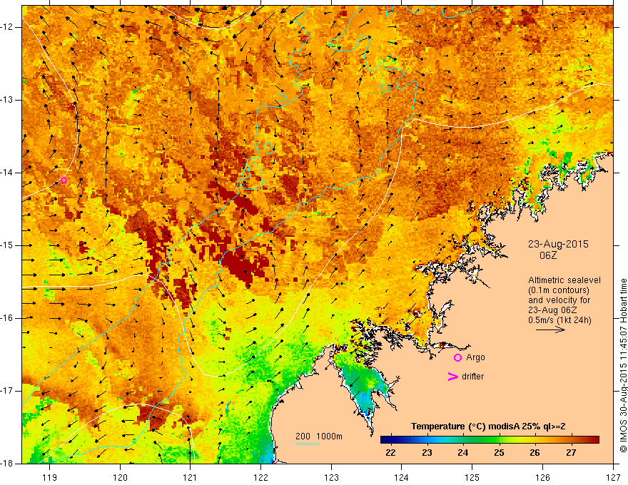Click the "drifter" legend label
The height and width of the screenshot is (485, 628).
[x=472, y=377]
